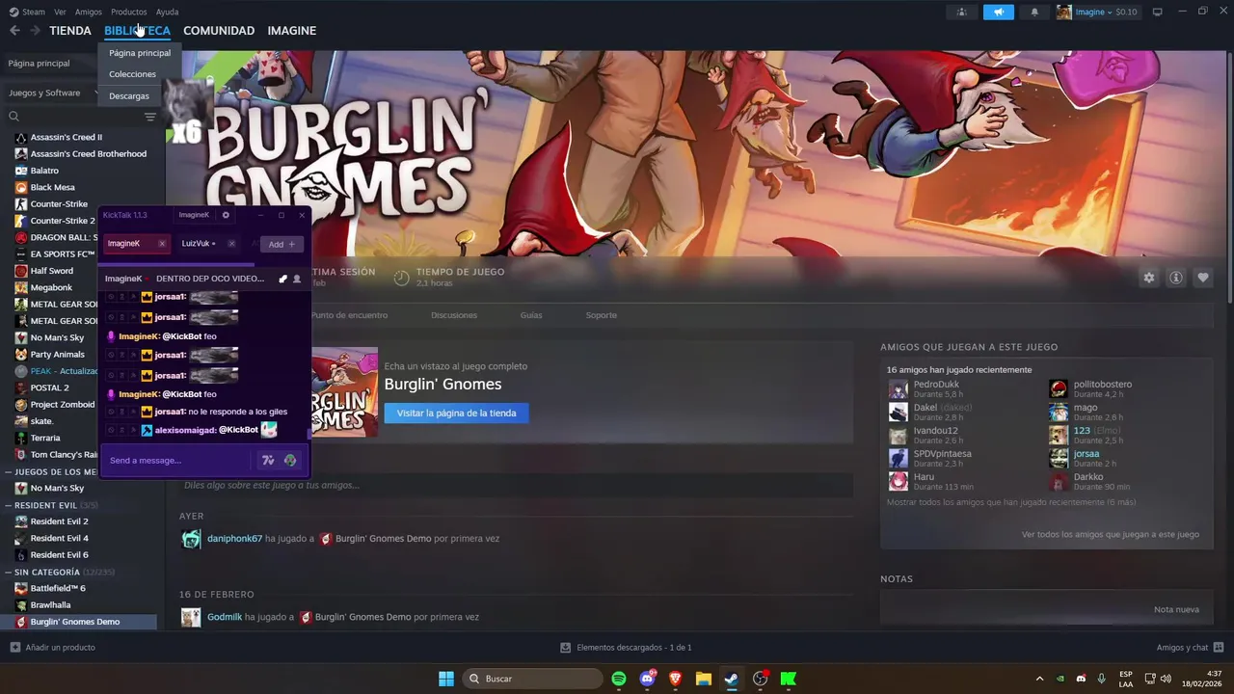
Task: Click the Añadir un producto plus icon
Action: tap(14, 648)
